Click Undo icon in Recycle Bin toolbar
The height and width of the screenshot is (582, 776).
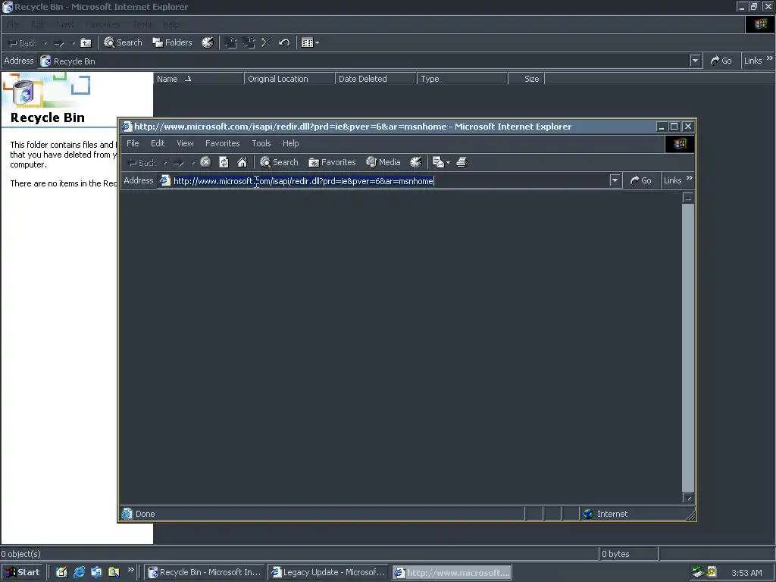283,42
